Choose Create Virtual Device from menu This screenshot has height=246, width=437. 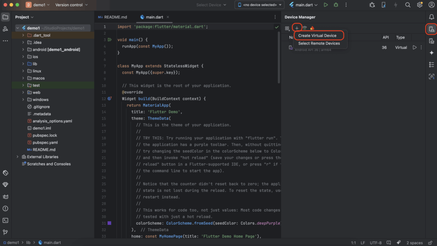coord(317,36)
